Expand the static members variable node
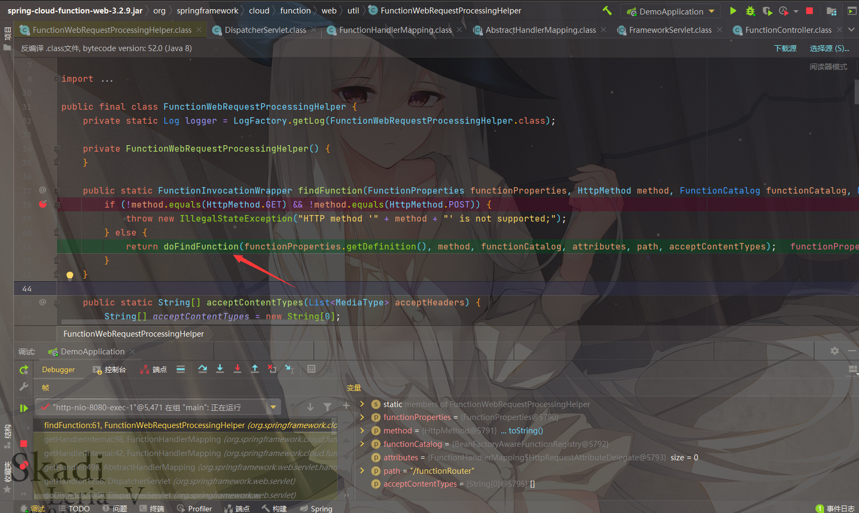Screen dimensions: 859x513 pos(362,404)
